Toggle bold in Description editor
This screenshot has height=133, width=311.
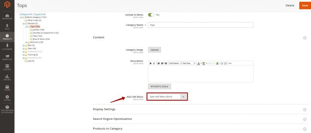pyautogui.click(x=150, y=64)
